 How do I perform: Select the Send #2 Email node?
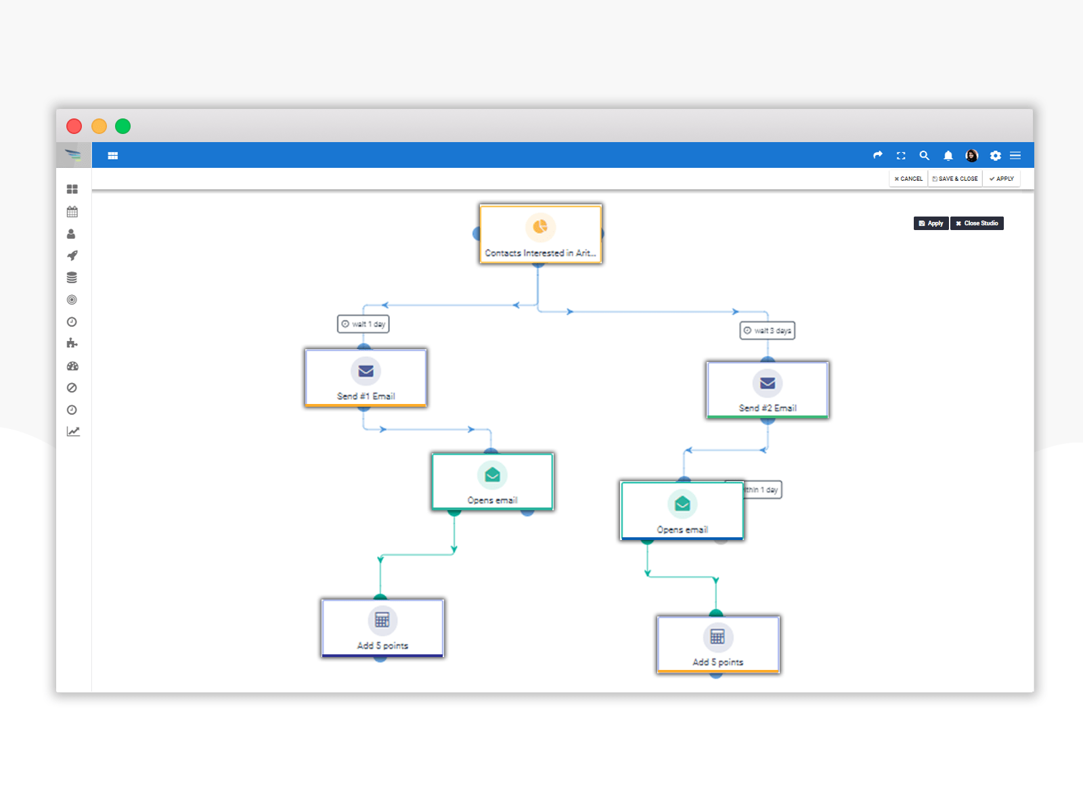click(x=768, y=390)
